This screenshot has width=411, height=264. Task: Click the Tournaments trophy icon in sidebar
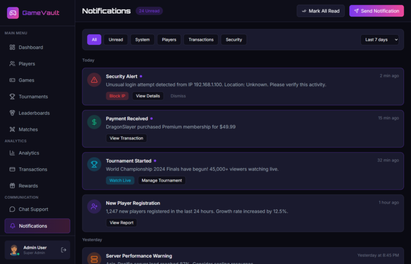pos(12,97)
